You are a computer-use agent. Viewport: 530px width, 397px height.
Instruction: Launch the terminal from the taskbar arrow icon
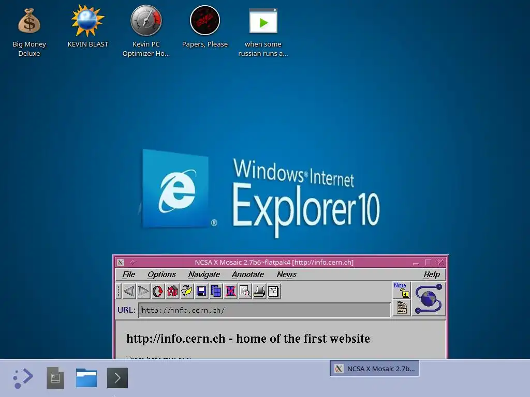point(117,378)
